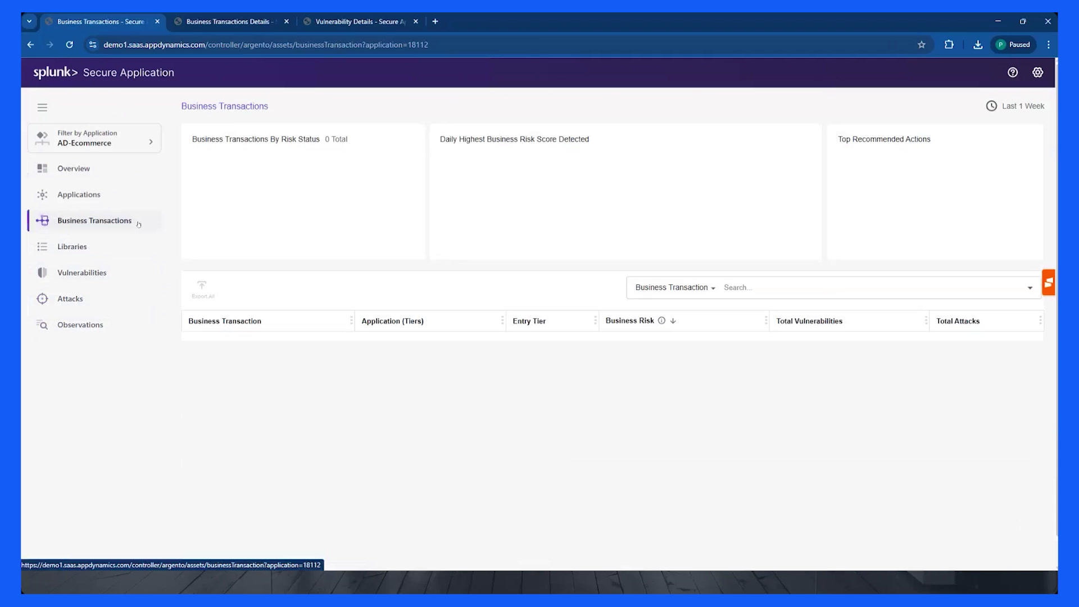Click into the Search field

(x=871, y=288)
